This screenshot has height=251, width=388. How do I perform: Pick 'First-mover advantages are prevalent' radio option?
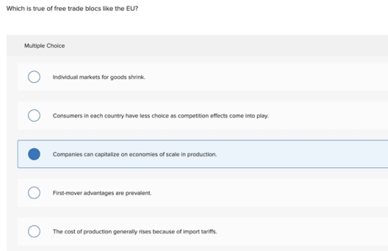[x=34, y=193]
